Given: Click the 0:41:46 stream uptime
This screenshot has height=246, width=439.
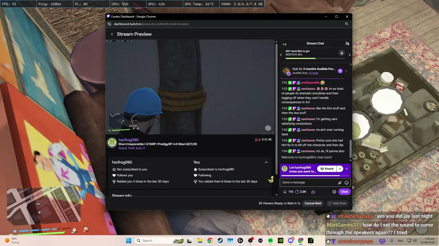Looking at the screenshot, I should tap(266, 140).
